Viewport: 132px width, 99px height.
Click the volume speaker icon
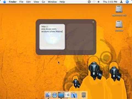coord(99,2)
